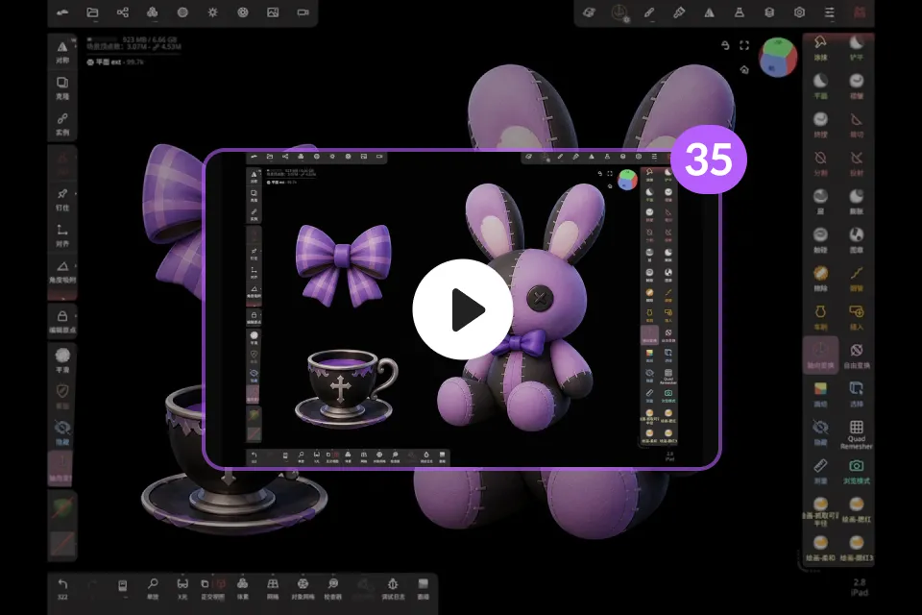This screenshot has height=615, width=922.
Task: Open the Scene tree share icon menu
Action: (122, 12)
